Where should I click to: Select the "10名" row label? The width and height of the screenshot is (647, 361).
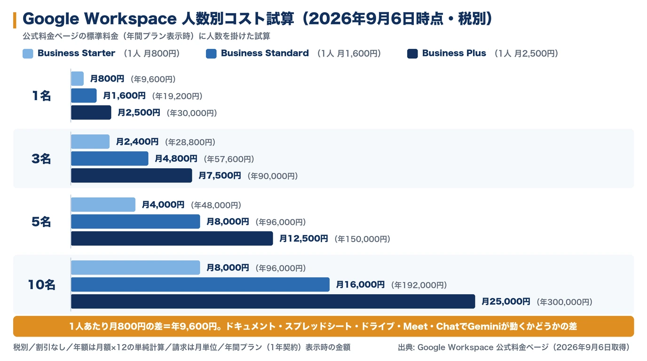click(x=41, y=285)
